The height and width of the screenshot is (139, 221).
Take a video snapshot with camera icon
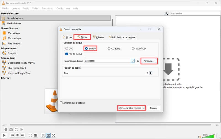point(11,129)
